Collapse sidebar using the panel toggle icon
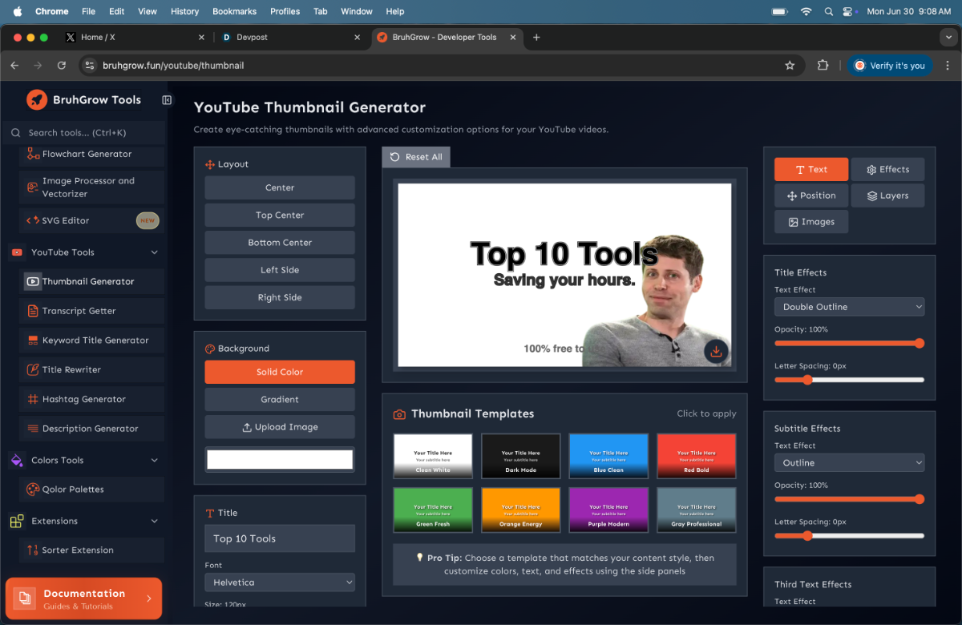The image size is (962, 625). [167, 100]
